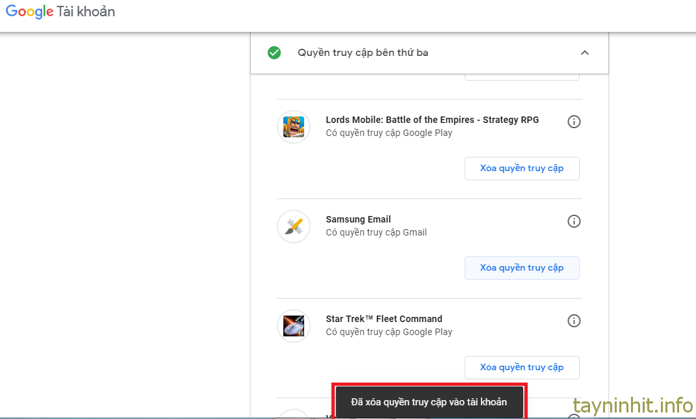Revoke Samsung Email's Gmail access
This screenshot has height=419, width=696.
521,268
